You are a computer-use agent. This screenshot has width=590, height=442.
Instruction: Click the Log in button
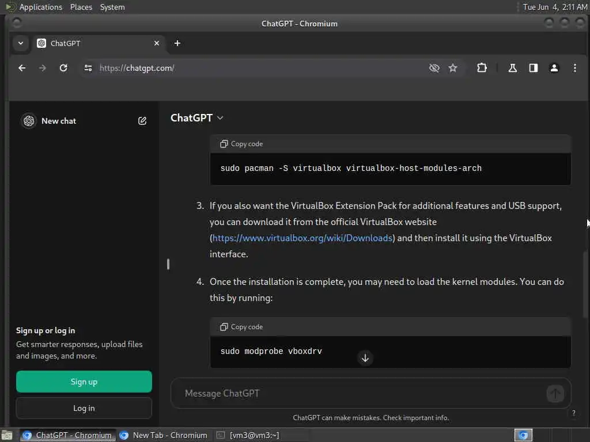point(84,408)
